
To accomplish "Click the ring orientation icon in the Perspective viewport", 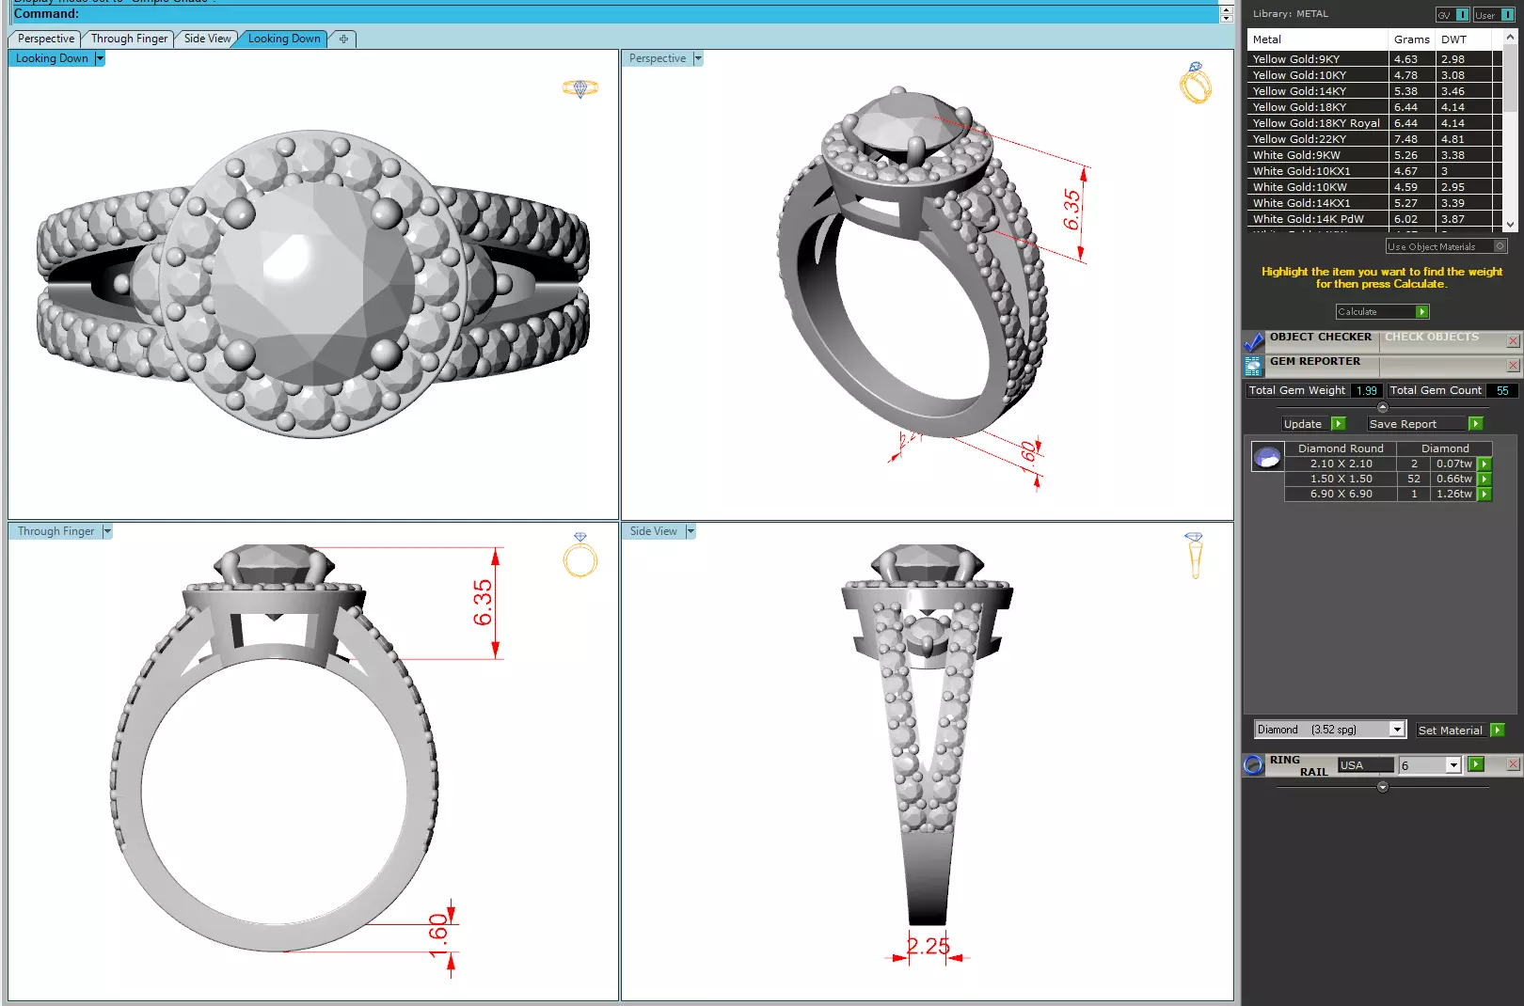I will (1195, 83).
